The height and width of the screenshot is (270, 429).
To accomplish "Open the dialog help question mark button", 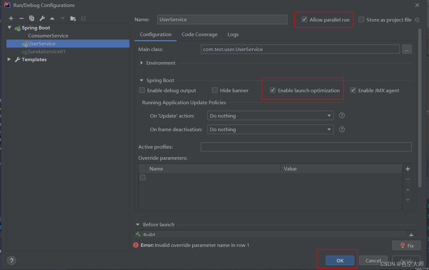I will pyautogui.click(x=11, y=260).
